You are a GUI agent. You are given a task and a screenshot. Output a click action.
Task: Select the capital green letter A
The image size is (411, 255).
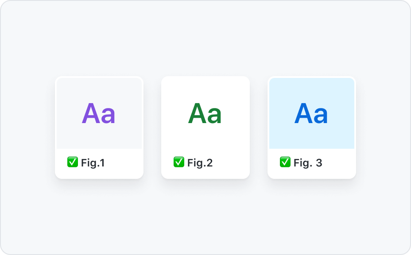tap(198, 113)
